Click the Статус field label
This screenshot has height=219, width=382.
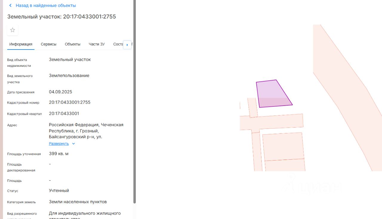coord(13,191)
